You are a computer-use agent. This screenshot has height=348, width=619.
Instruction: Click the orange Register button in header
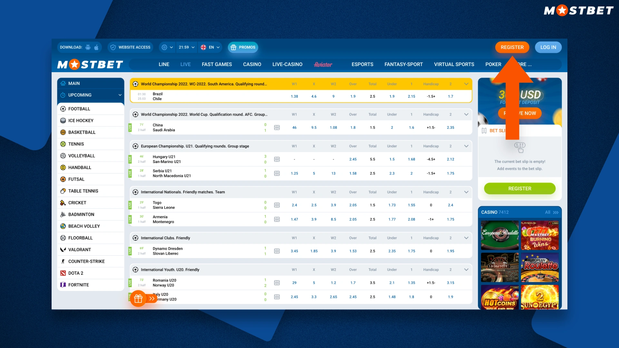[512, 47]
